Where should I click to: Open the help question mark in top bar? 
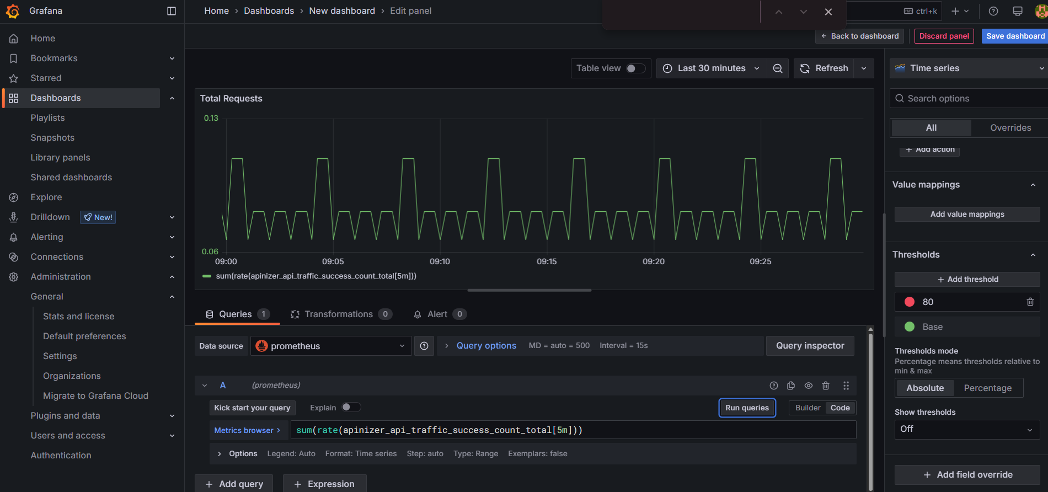tap(993, 11)
